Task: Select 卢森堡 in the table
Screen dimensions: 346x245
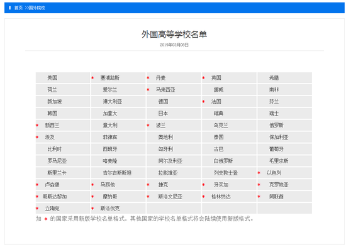Action: point(52,185)
